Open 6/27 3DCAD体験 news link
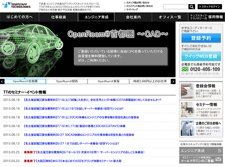Screen dimensions: 225x167 pyautogui.click(x=79, y=135)
